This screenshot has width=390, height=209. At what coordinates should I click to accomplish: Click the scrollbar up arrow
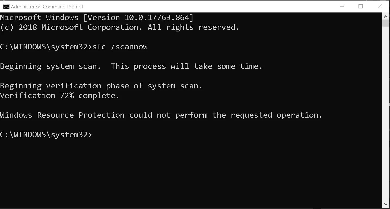coord(386,16)
